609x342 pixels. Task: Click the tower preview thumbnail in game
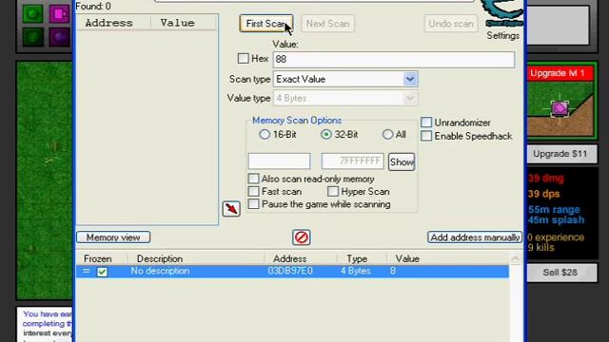[x=560, y=108]
